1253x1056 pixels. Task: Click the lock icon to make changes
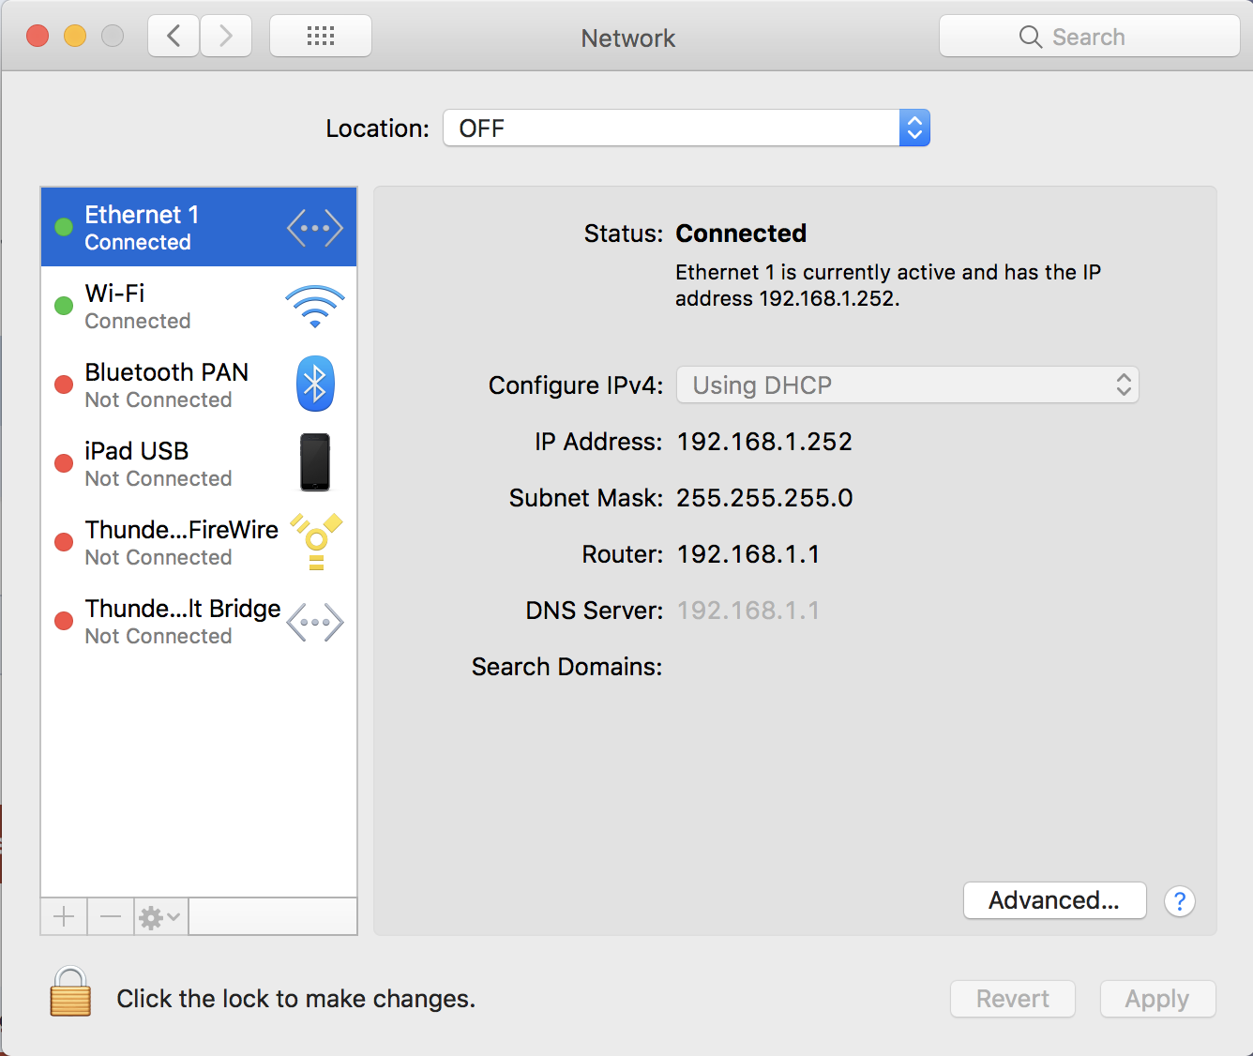(70, 993)
